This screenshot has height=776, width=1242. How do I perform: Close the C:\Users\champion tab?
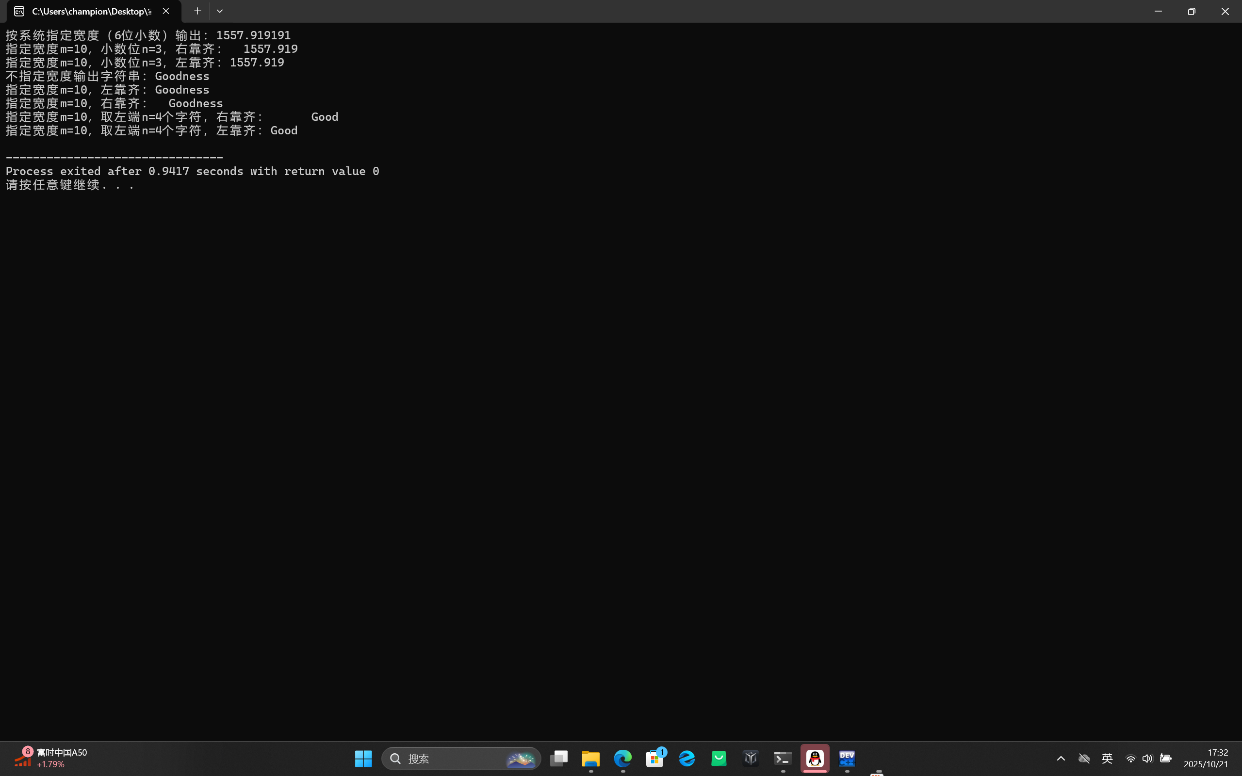(166, 11)
